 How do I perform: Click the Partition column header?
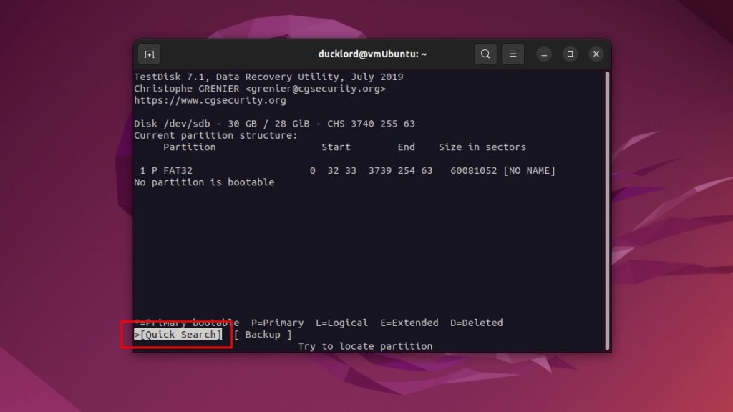189,147
